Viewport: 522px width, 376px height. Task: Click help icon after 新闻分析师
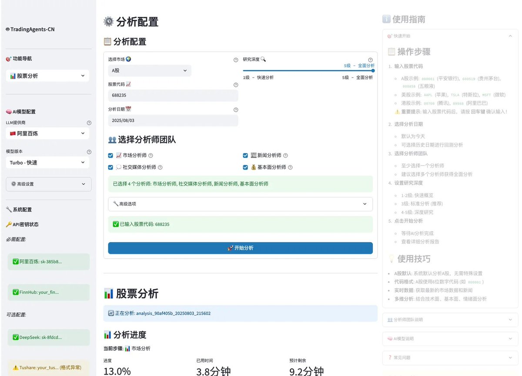[286, 156]
